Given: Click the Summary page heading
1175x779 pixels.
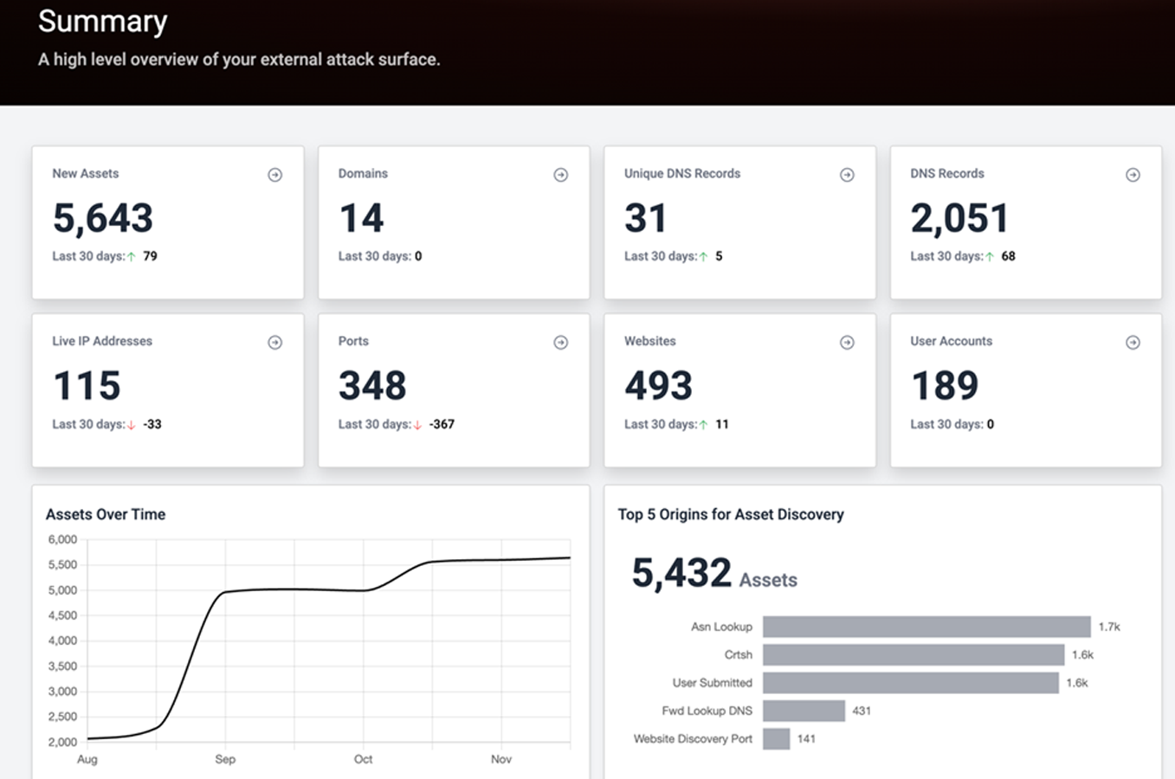Looking at the screenshot, I should click(x=102, y=22).
